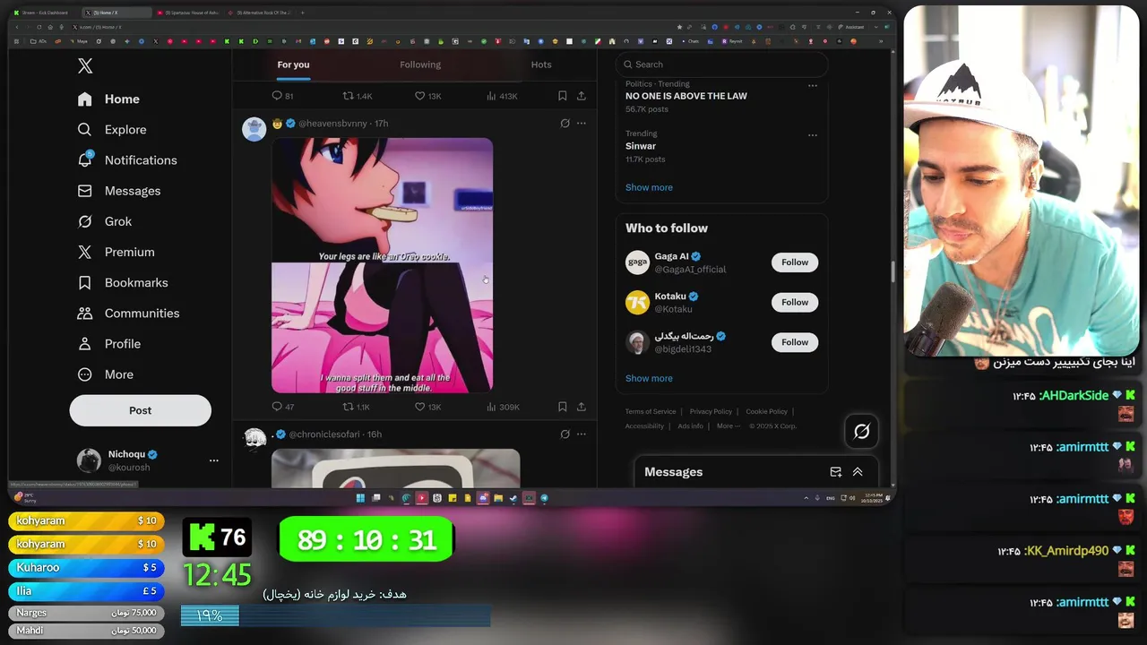Image resolution: width=1147 pixels, height=645 pixels.
Task: Open the Oreo cookie anime image
Action: coord(383,265)
